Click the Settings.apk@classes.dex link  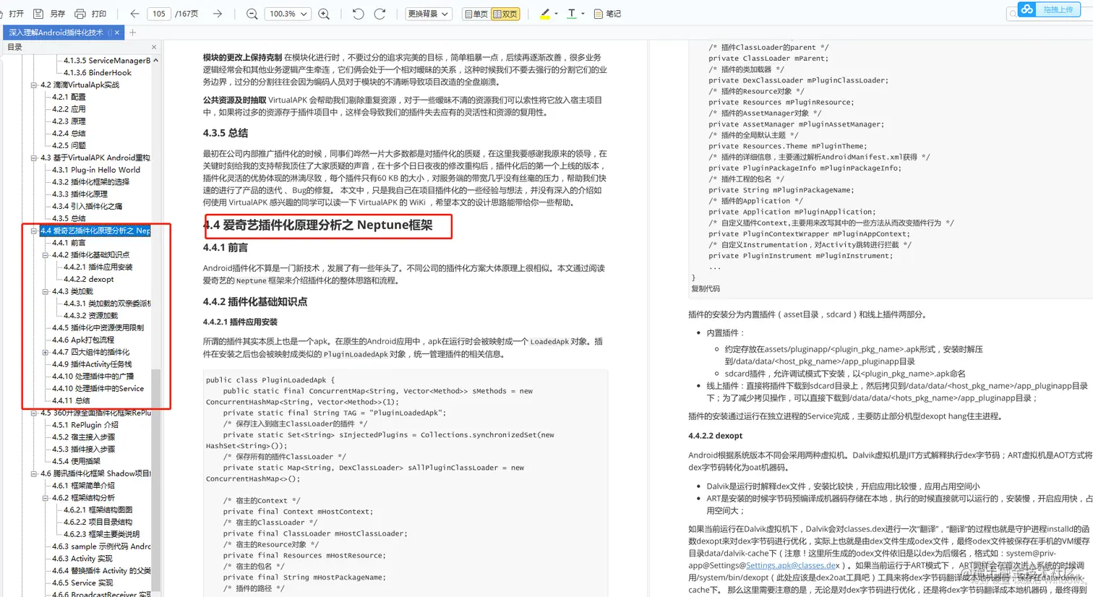coord(792,565)
